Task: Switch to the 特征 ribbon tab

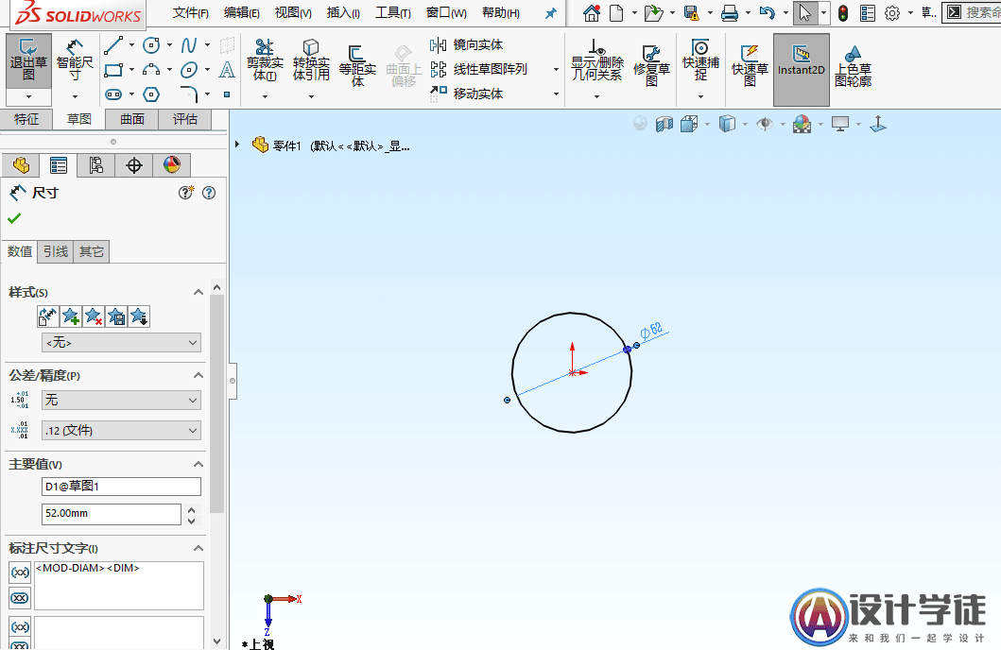Action: pos(26,119)
